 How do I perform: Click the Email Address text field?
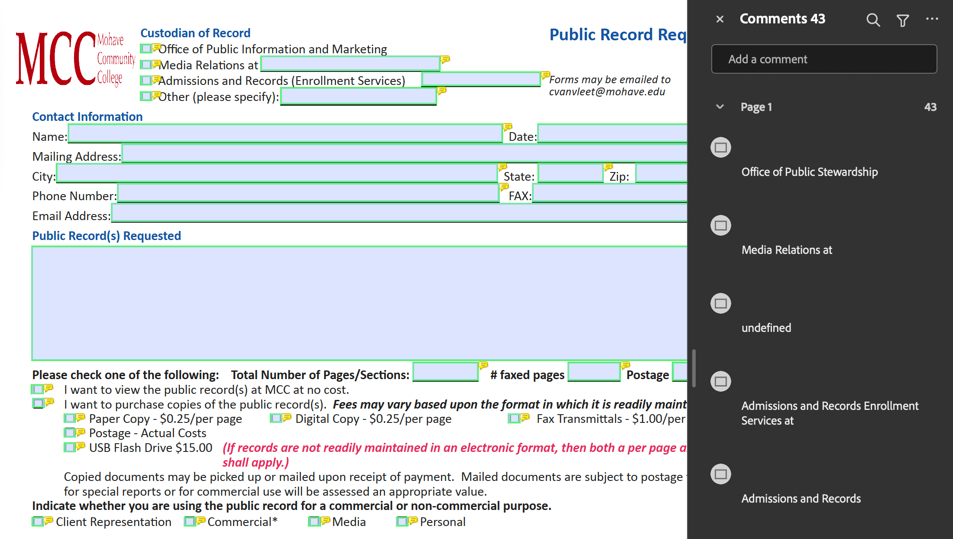point(399,214)
